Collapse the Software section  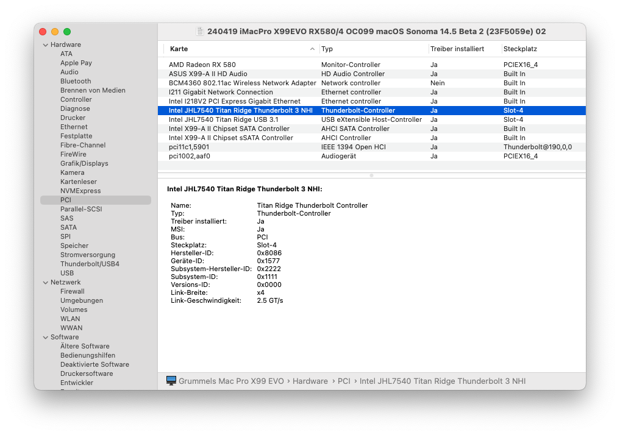pyautogui.click(x=46, y=338)
